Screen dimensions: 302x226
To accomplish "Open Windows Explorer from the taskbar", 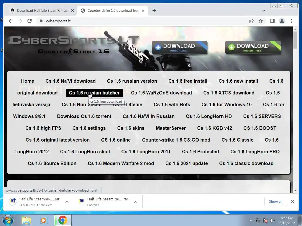I will coord(26,220).
